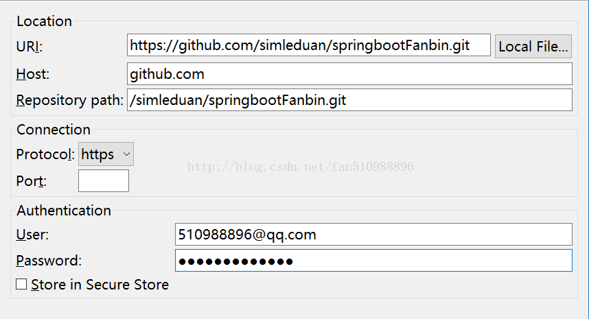Select the masked Password field

click(x=373, y=261)
